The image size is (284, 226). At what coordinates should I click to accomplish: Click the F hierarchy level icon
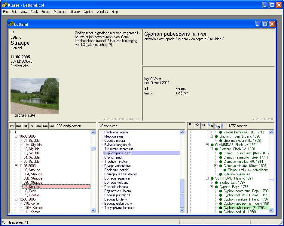coord(204,126)
